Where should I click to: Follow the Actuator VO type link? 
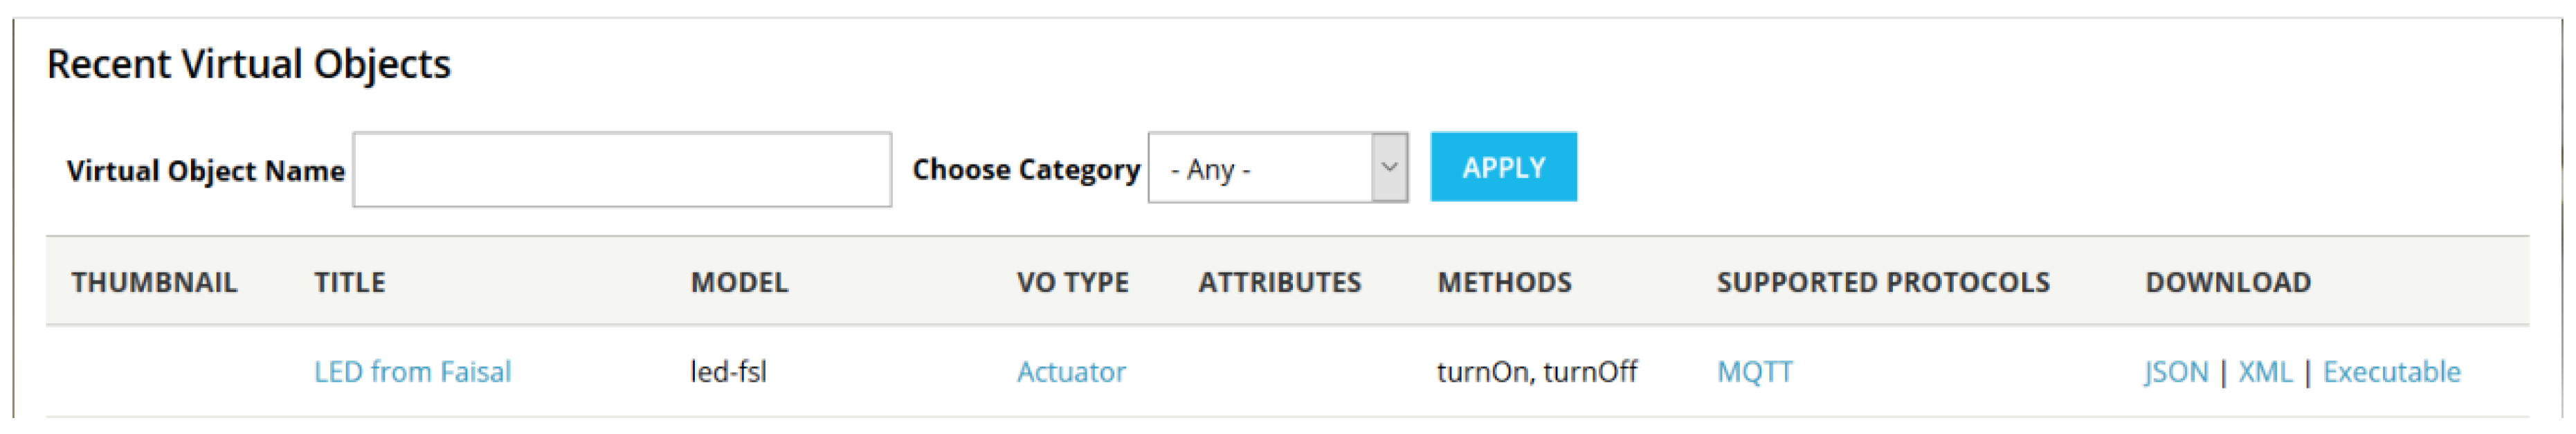click(x=1071, y=372)
